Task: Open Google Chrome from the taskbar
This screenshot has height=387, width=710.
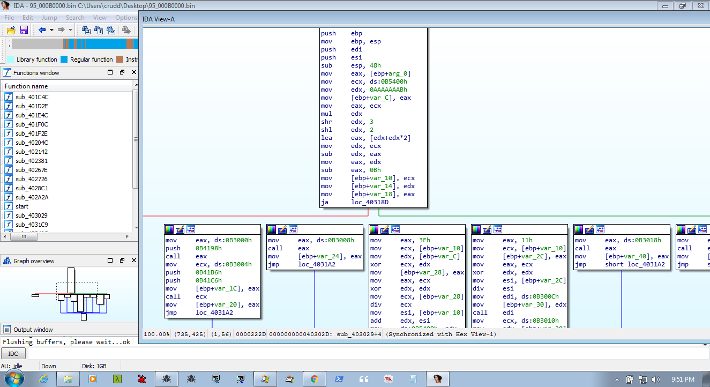Action: [314, 379]
